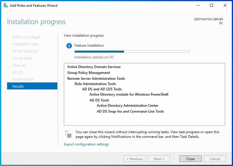Click the blue information icon beside Feature installation
The image size is (233, 166).
(x=69, y=46)
